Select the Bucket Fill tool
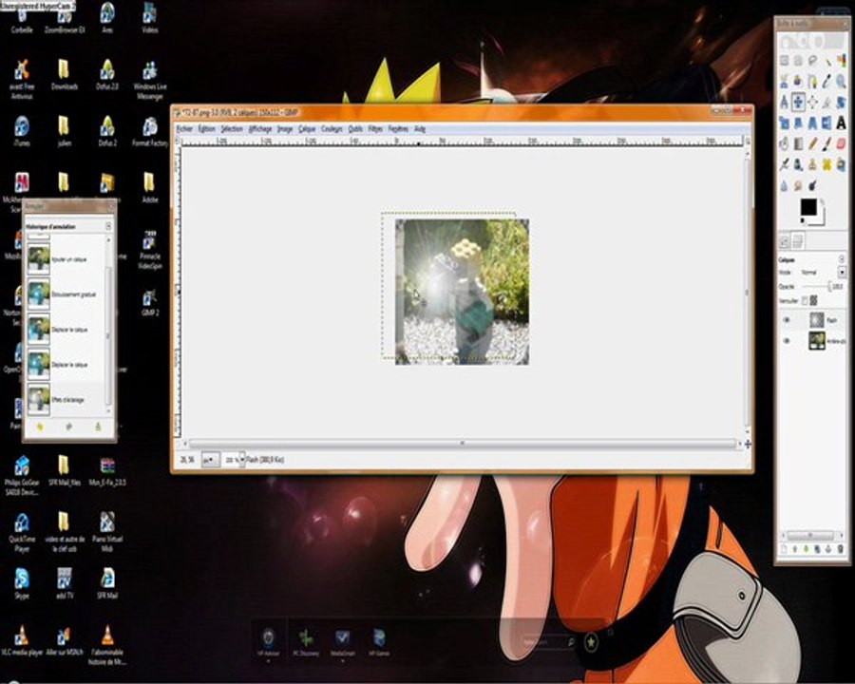 tap(784, 143)
